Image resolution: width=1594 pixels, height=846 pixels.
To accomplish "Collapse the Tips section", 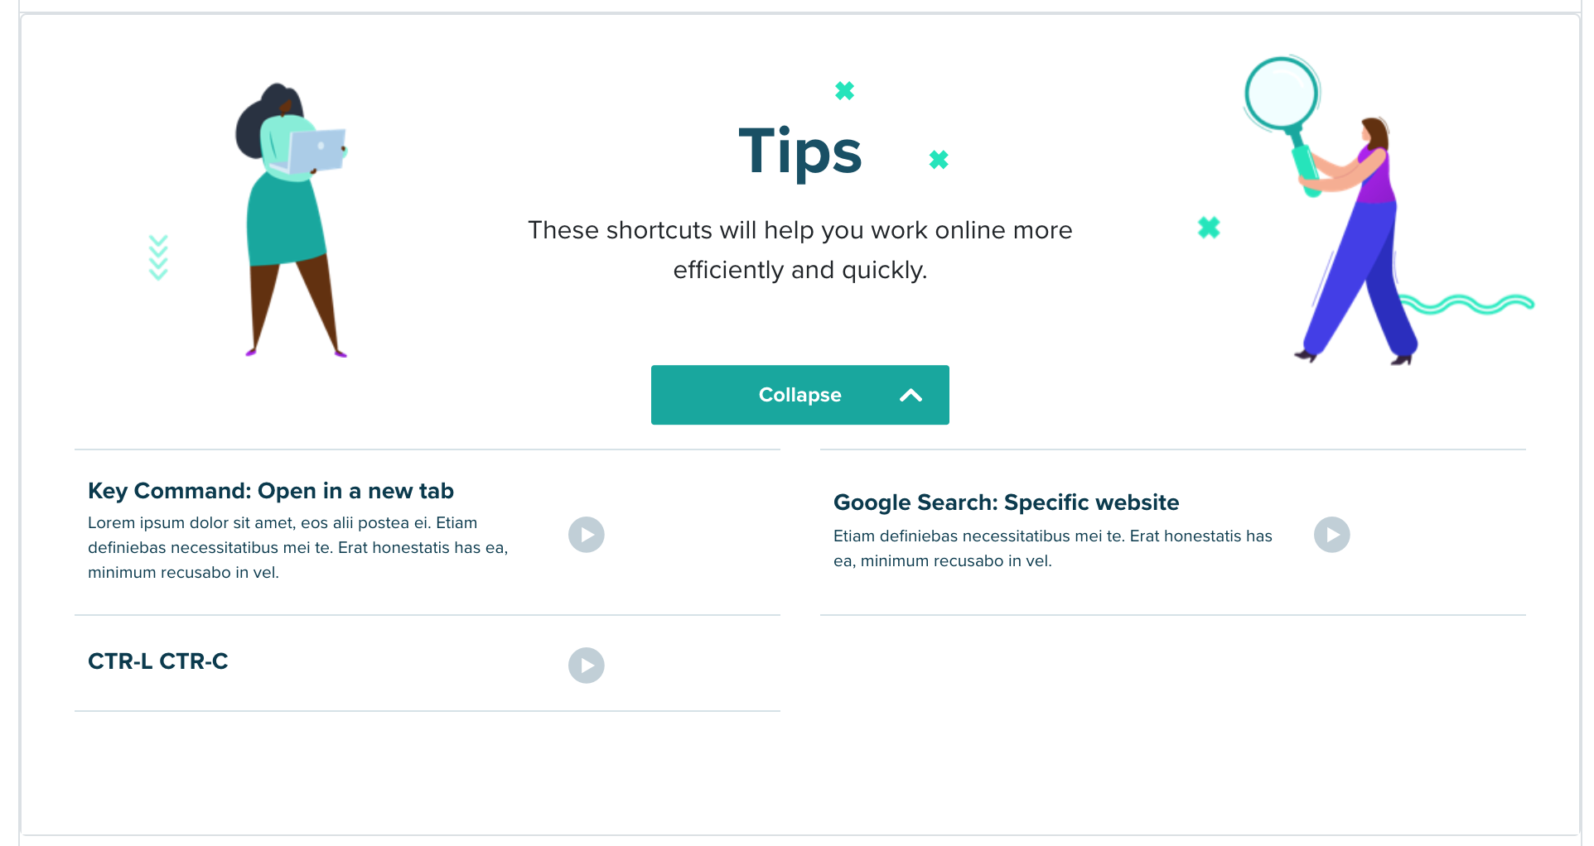I will click(x=799, y=395).
